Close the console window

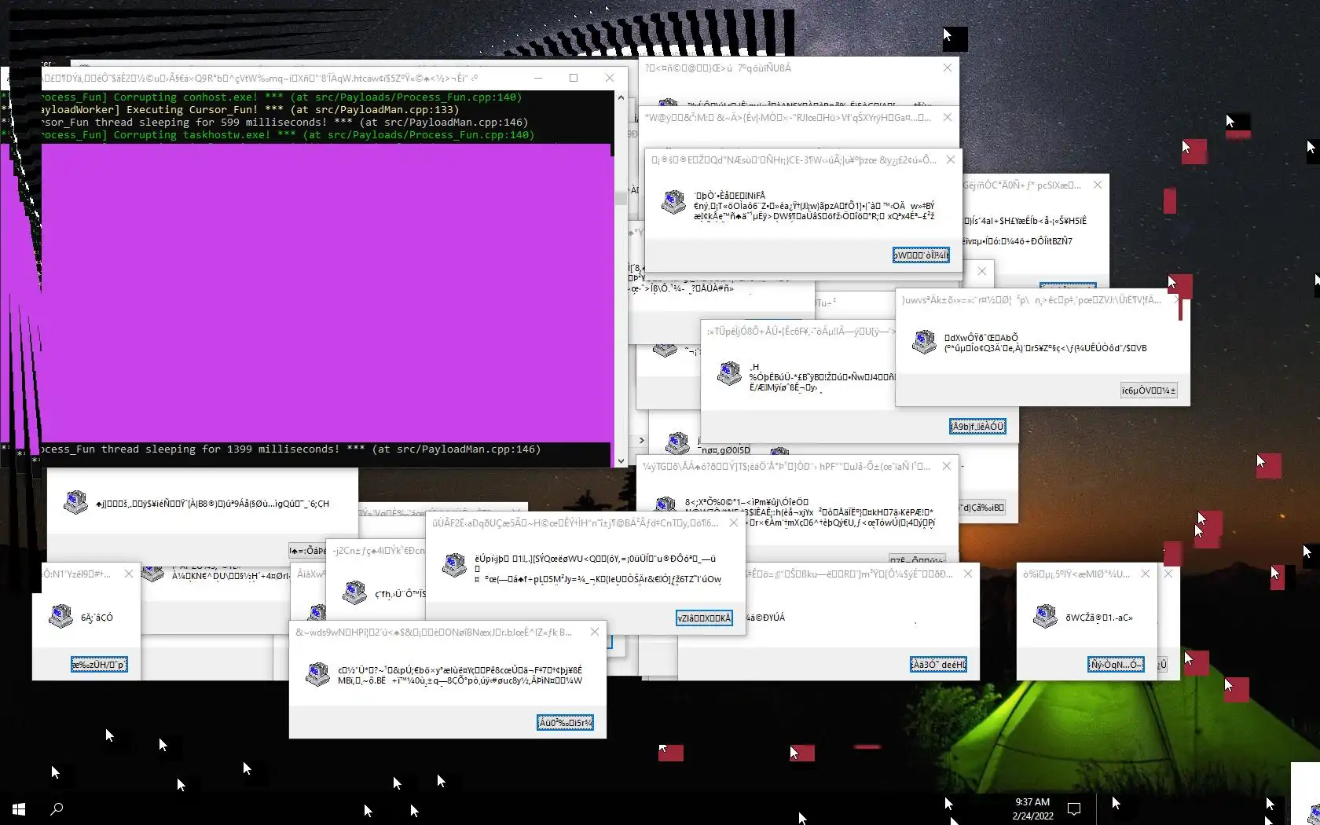[x=610, y=78]
